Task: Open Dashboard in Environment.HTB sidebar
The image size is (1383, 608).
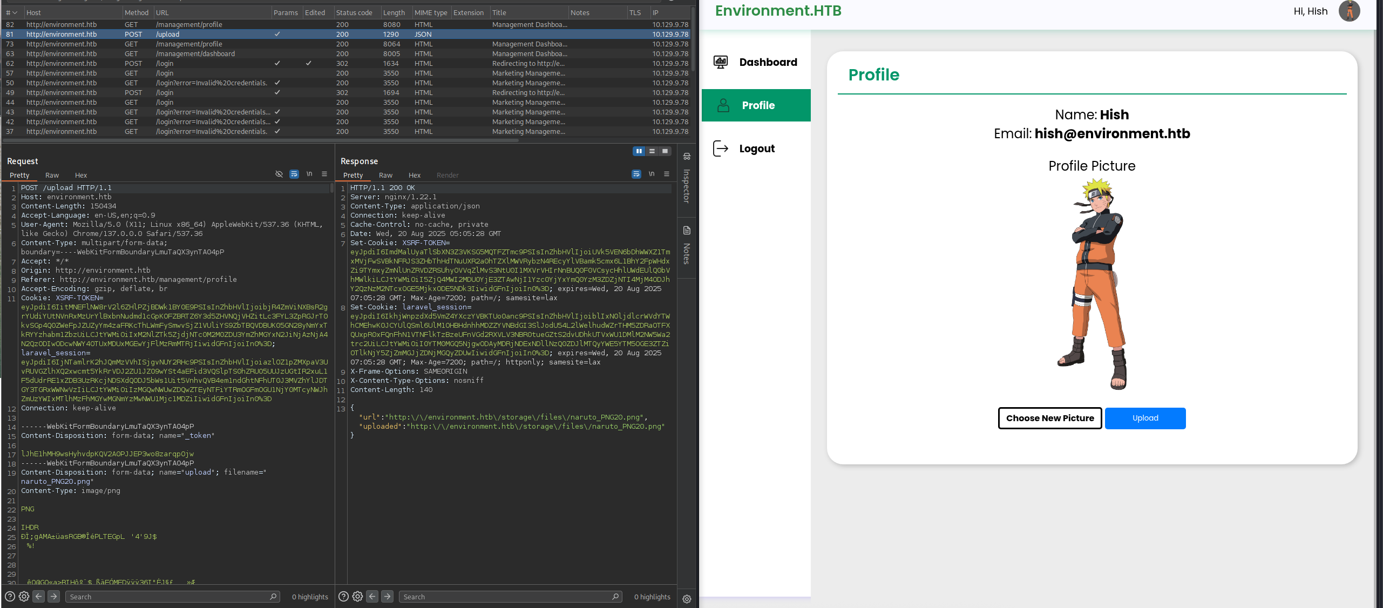Action: (756, 62)
